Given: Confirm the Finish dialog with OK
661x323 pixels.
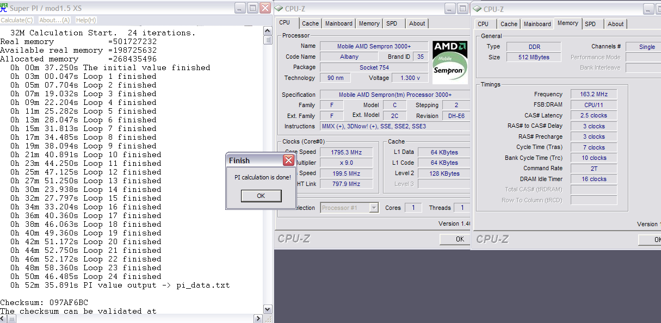Looking at the screenshot, I should click(261, 196).
